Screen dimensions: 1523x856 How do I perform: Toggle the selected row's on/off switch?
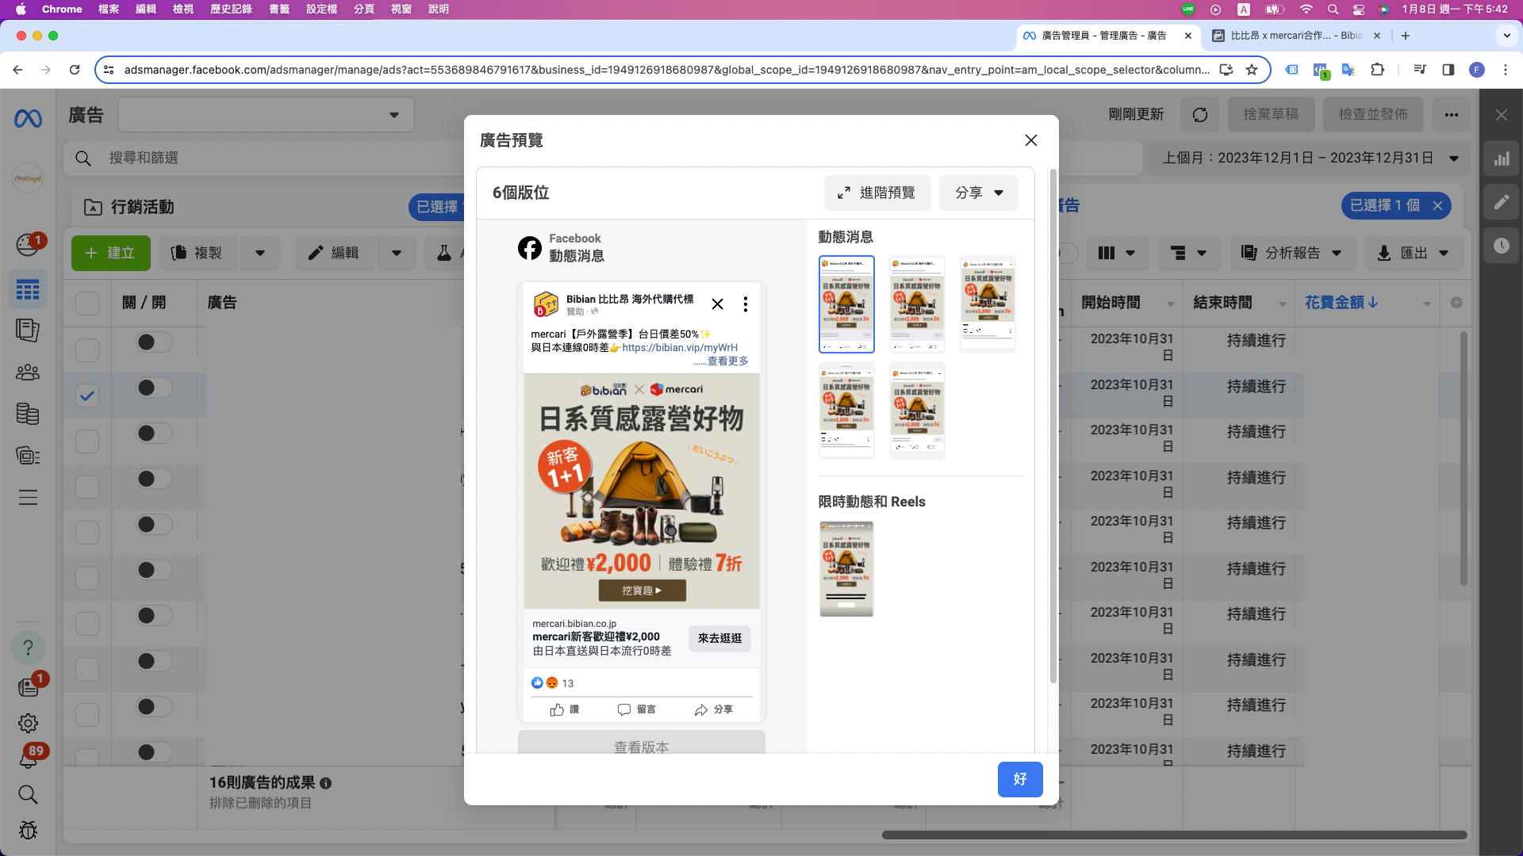[154, 388]
